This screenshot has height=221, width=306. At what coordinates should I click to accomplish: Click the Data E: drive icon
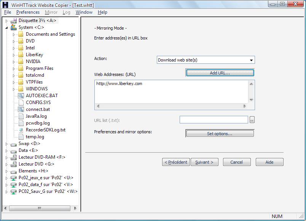tap(13, 151)
